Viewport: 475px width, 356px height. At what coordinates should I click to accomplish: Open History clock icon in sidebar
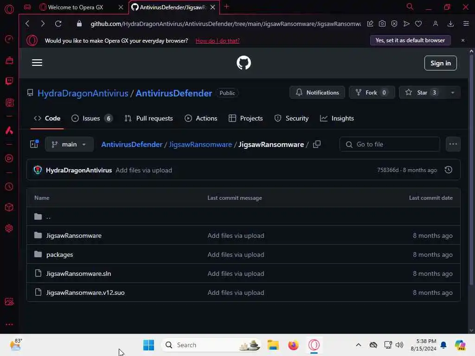(x=9, y=186)
